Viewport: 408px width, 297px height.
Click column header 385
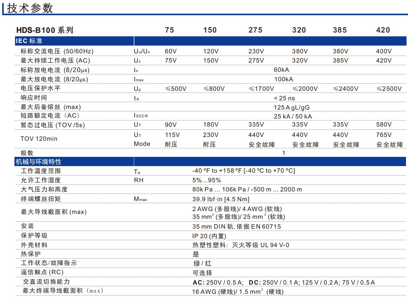[x=340, y=30]
